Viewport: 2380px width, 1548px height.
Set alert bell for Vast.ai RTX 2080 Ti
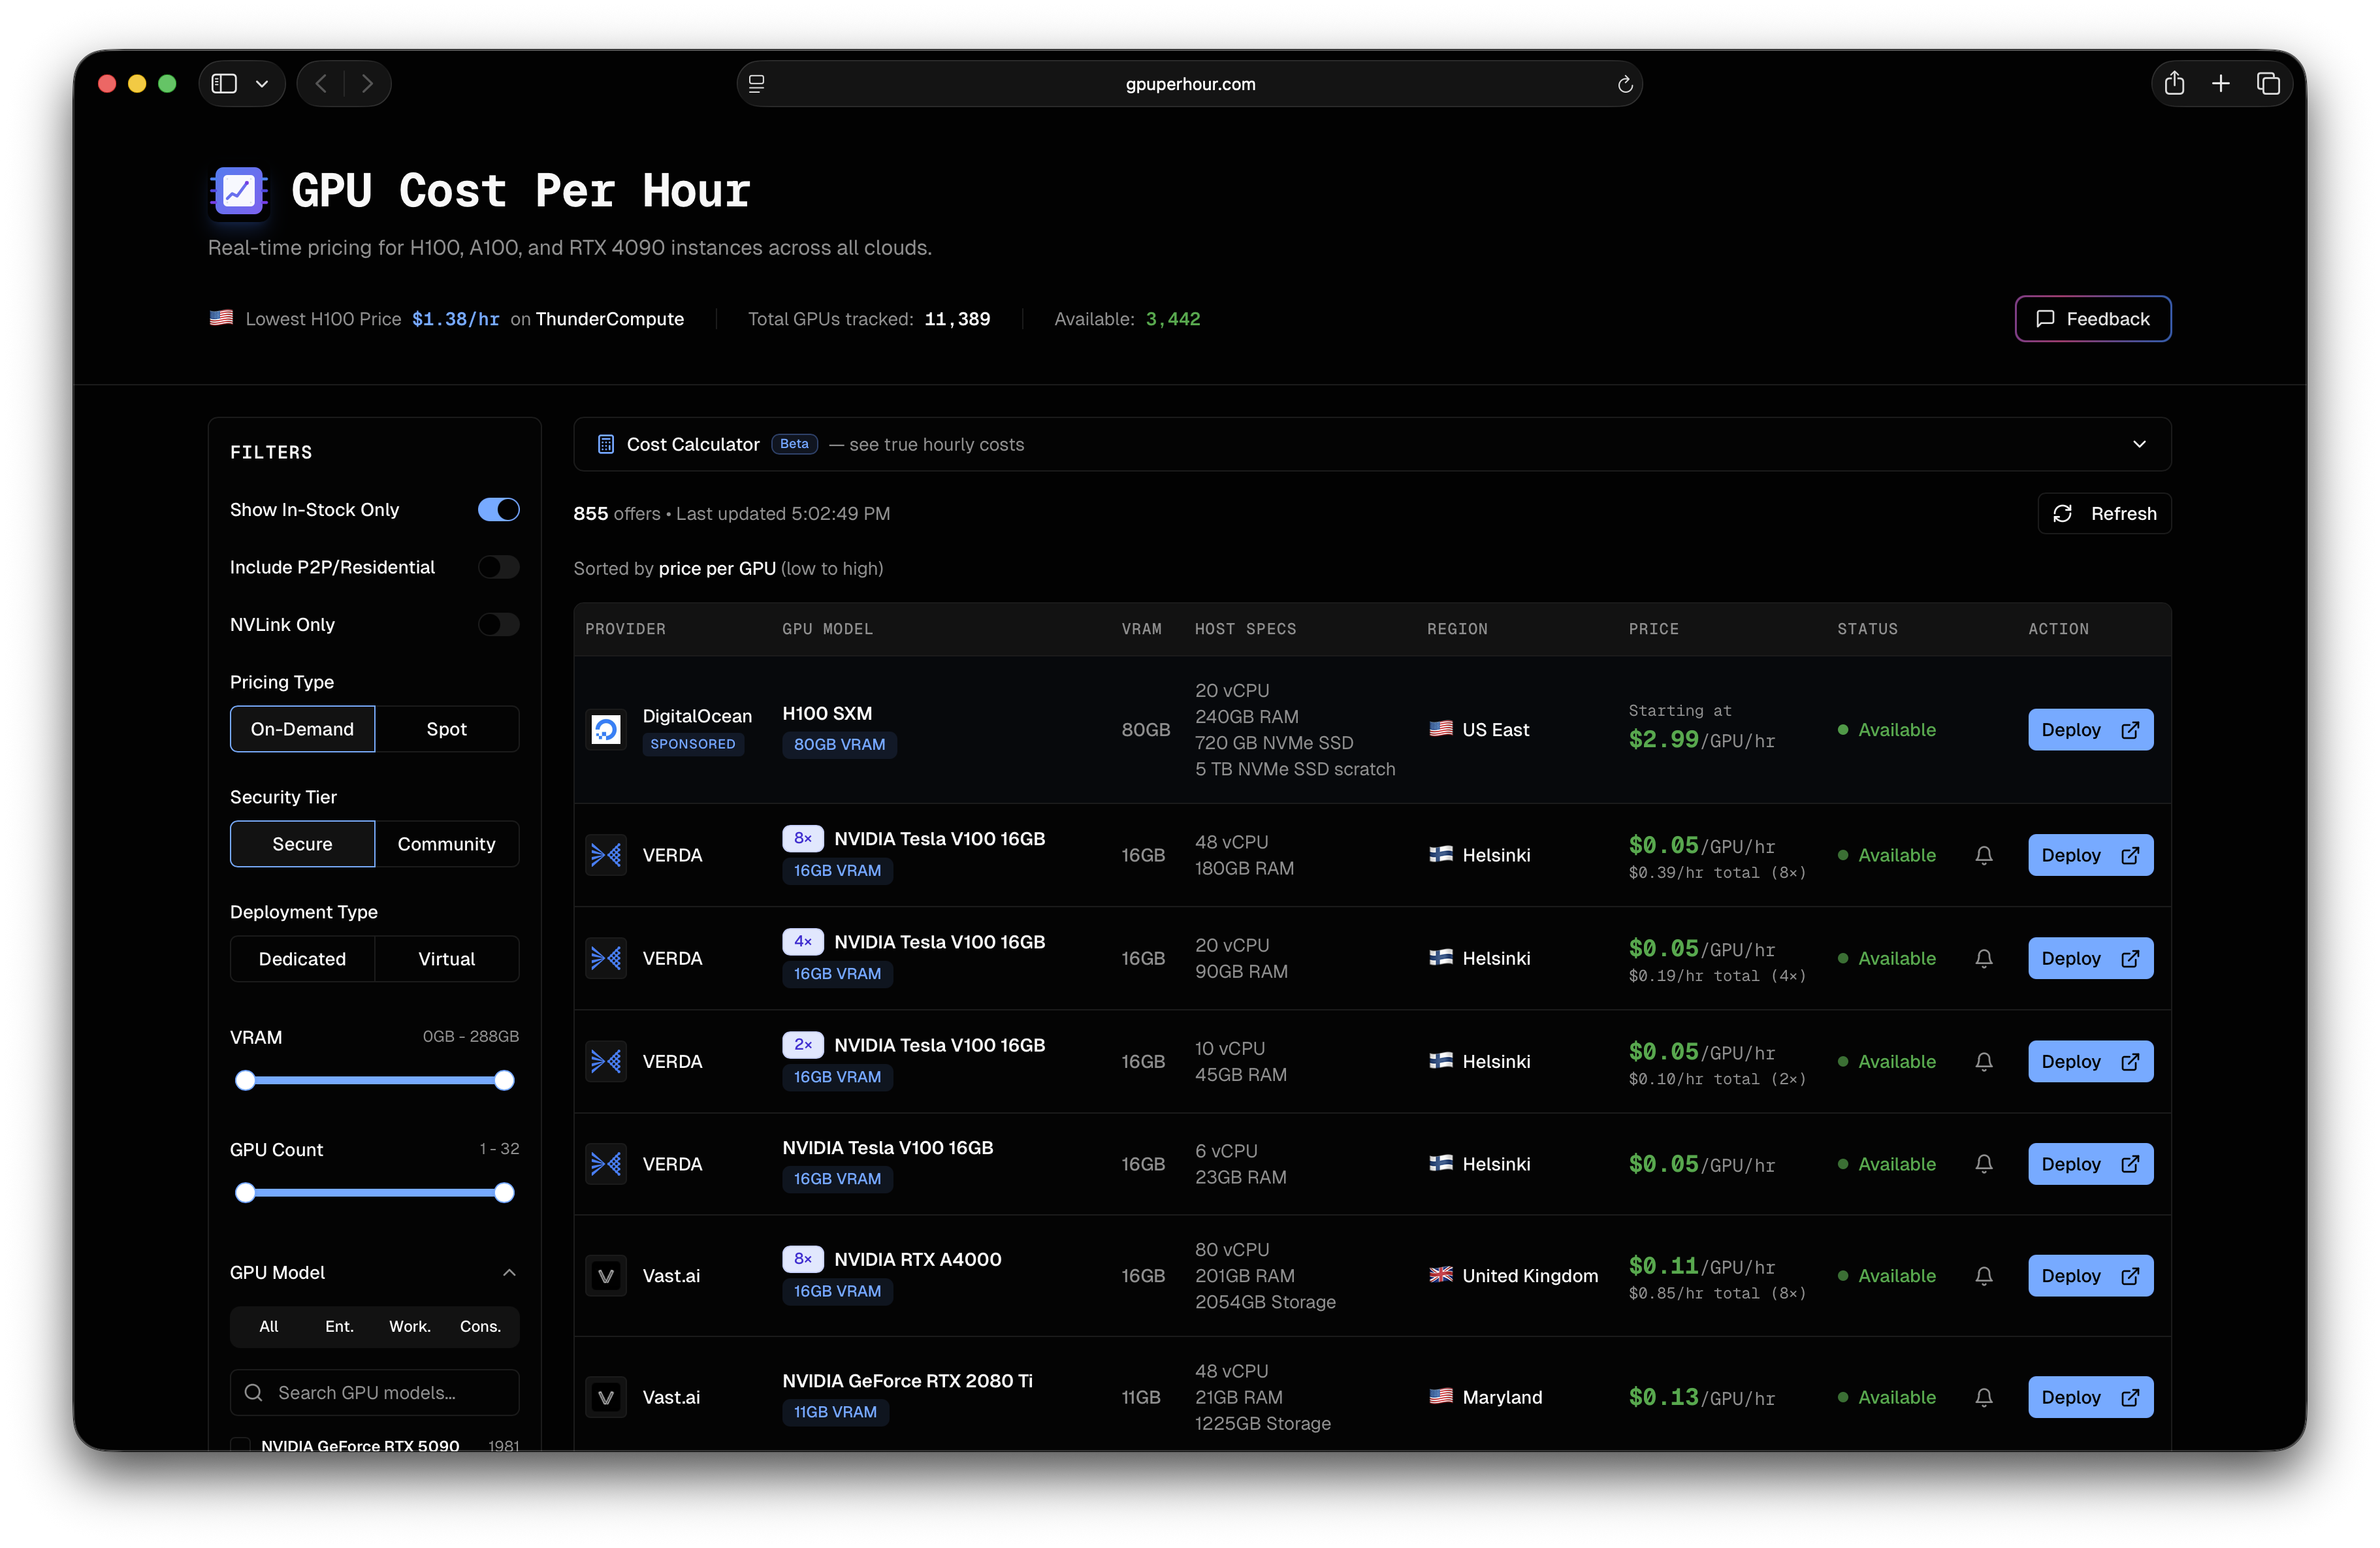tap(1984, 1397)
